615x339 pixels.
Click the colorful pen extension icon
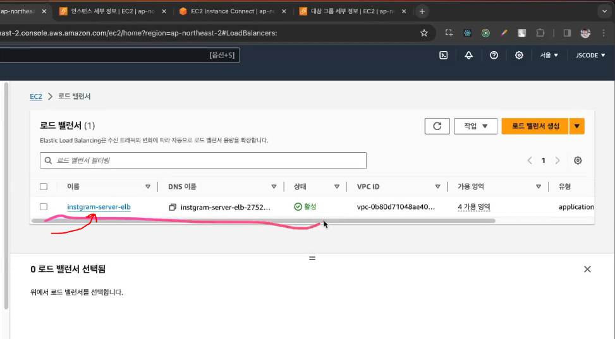(504, 33)
